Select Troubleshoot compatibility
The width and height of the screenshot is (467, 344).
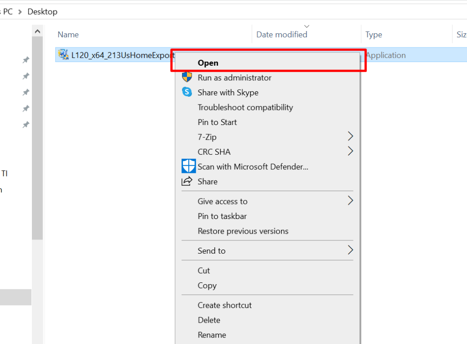pos(245,108)
